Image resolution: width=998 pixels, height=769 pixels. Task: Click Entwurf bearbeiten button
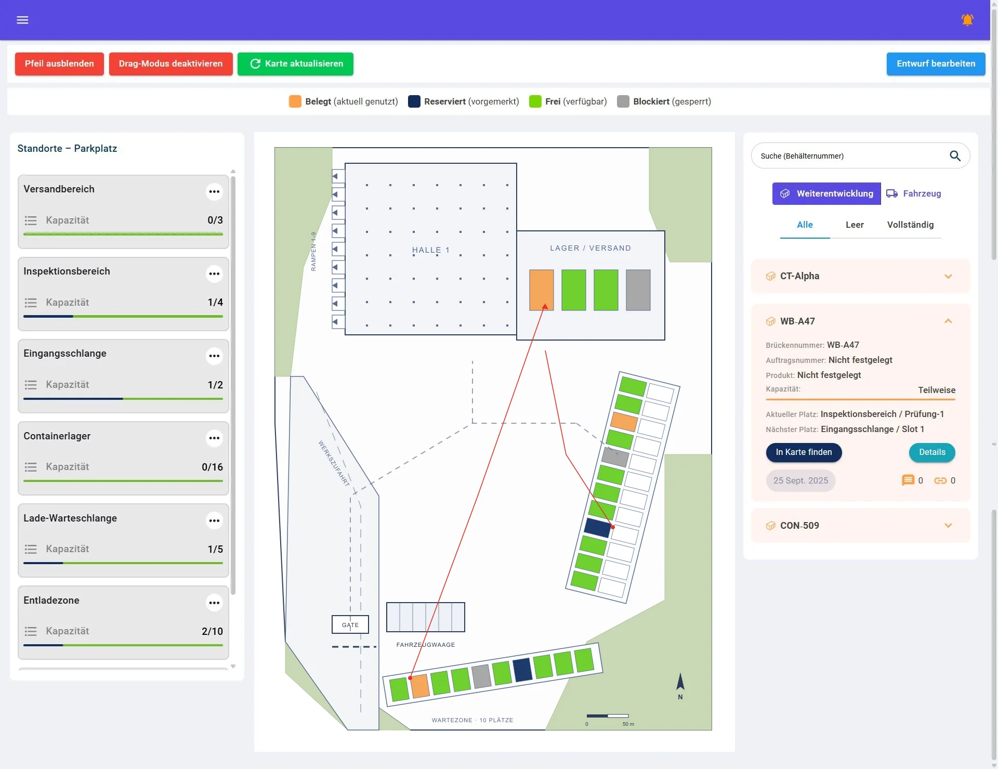click(x=936, y=63)
